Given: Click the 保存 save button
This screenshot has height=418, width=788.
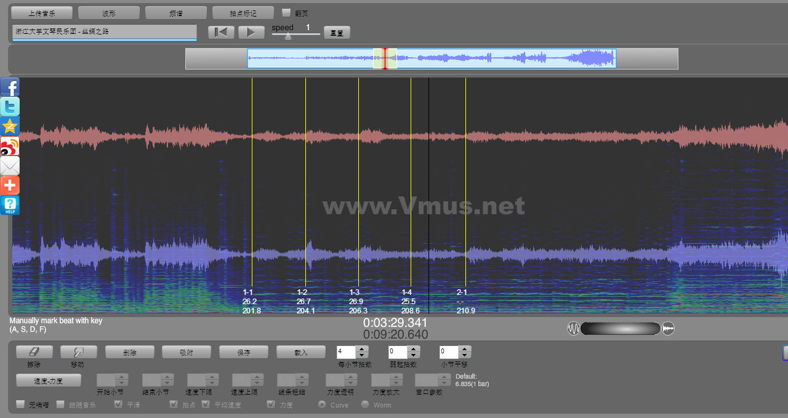Looking at the screenshot, I should coord(244,352).
